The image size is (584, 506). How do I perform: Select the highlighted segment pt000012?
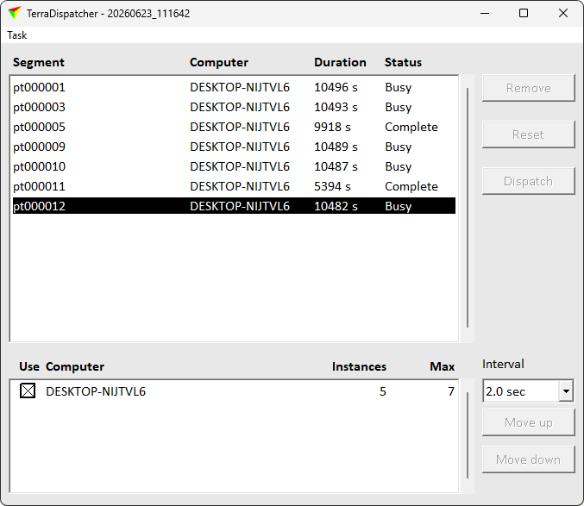pos(234,206)
